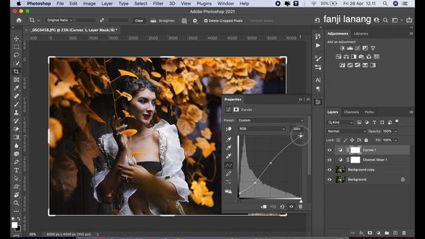Select the Crop tool
Image resolution: width=425 pixels, height=239 pixels.
point(16,72)
